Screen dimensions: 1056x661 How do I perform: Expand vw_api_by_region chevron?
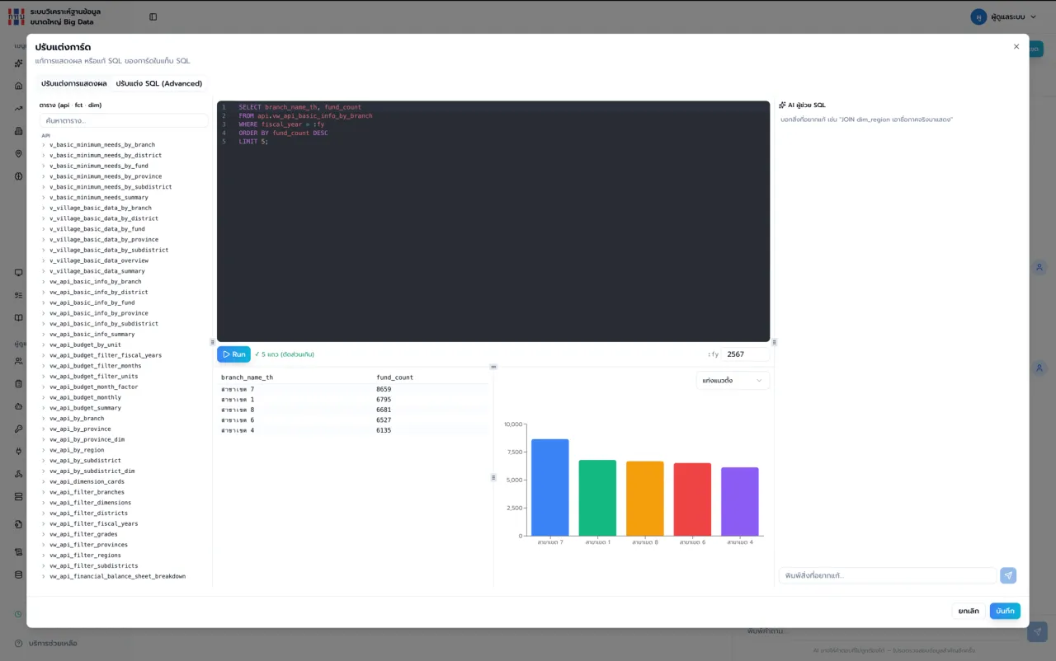[x=44, y=450]
